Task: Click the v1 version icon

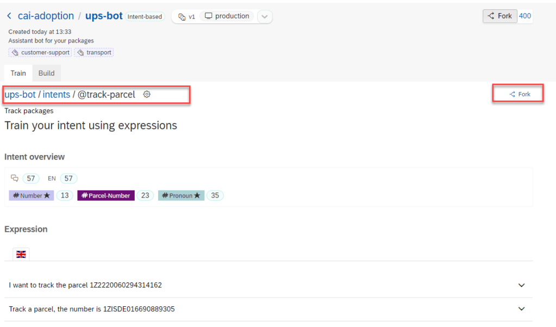Action: pyautogui.click(x=182, y=17)
